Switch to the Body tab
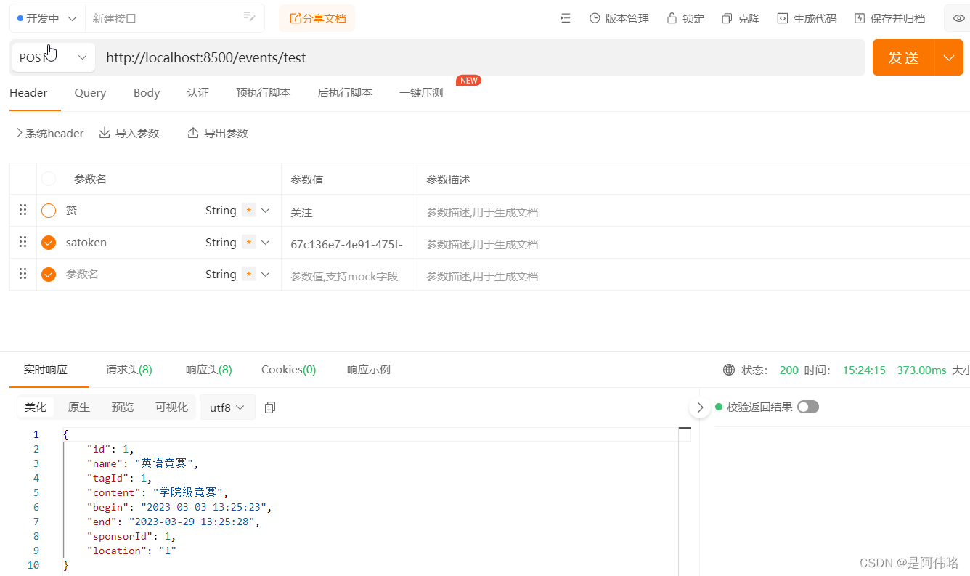 coord(146,93)
